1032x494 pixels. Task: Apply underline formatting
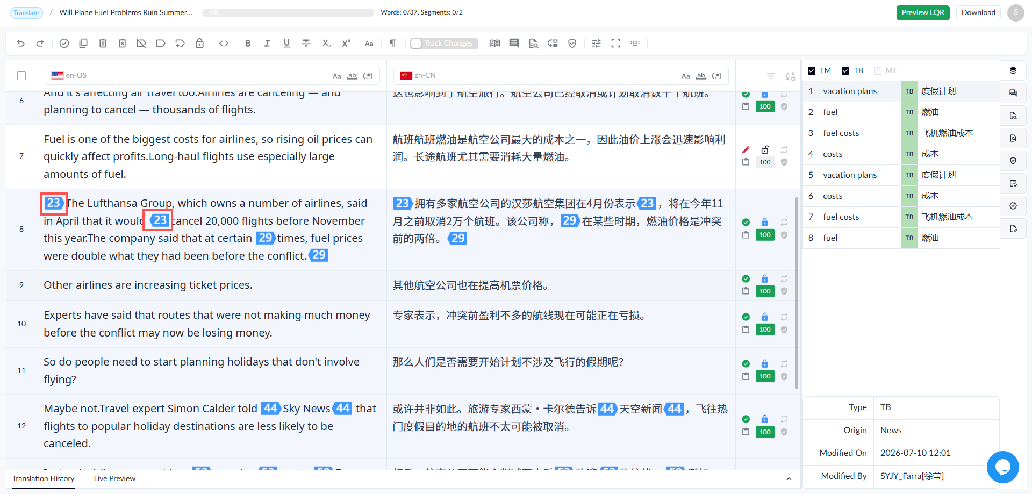(x=286, y=44)
